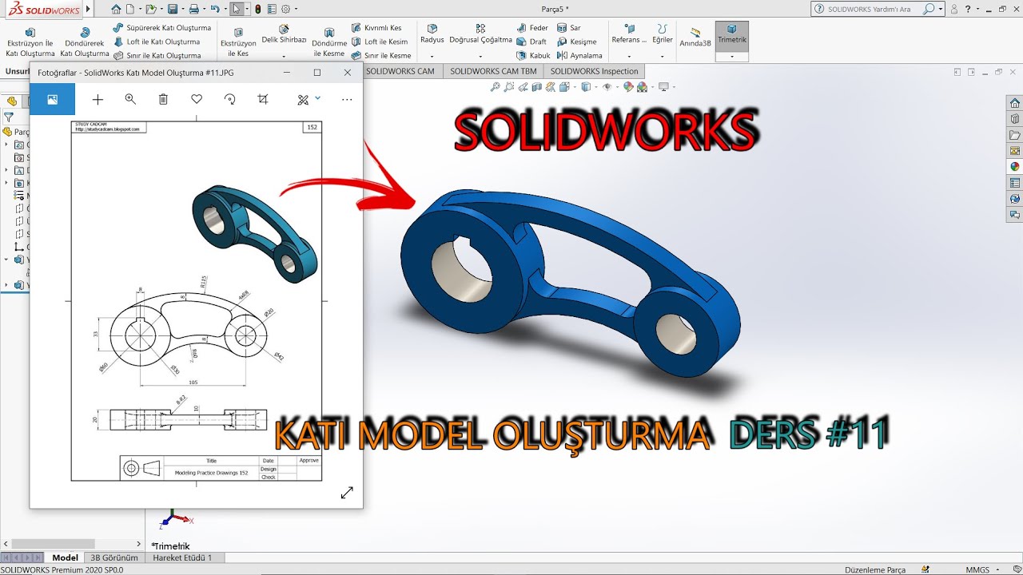Open Appearances color wheel in task pane

(x=1014, y=167)
